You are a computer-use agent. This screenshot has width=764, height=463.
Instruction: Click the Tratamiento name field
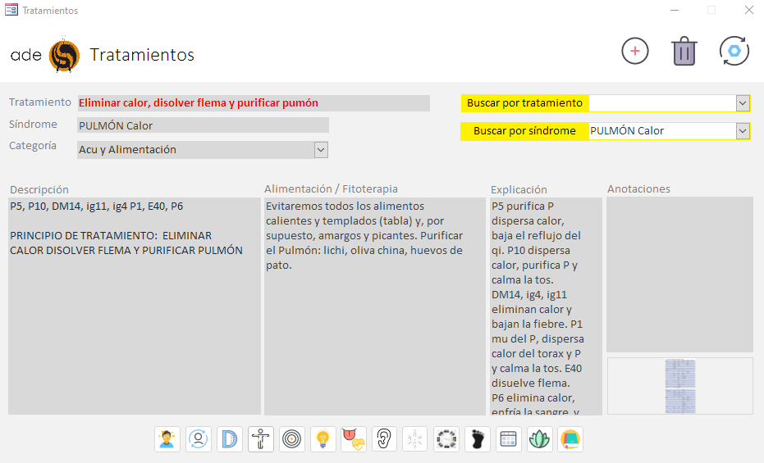click(x=253, y=103)
